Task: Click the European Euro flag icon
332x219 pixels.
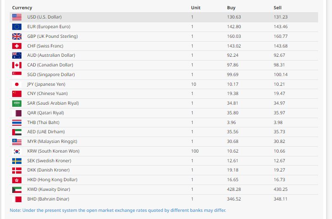Action: coord(17,27)
